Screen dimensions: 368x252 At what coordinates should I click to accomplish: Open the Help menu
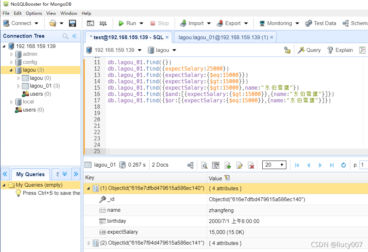86,13
